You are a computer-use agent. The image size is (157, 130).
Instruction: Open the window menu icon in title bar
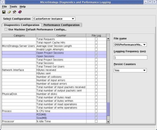3,2
